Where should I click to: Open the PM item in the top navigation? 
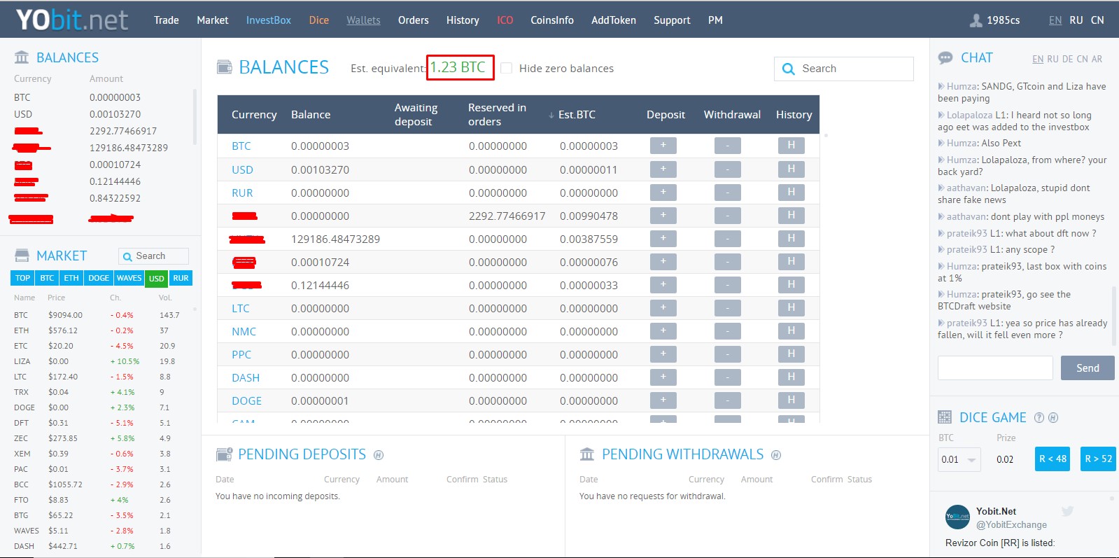coord(715,20)
